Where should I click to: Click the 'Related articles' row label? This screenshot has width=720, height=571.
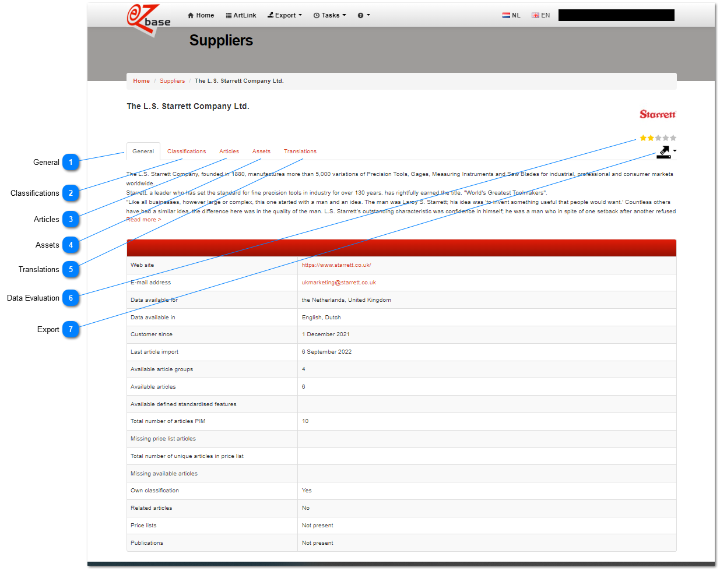click(152, 508)
